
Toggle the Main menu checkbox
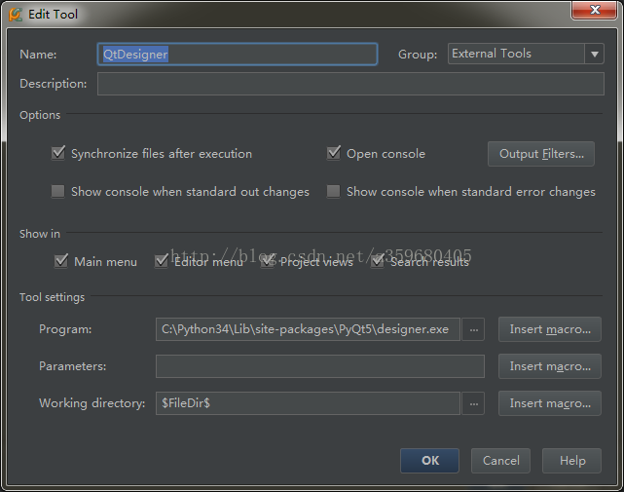61,261
